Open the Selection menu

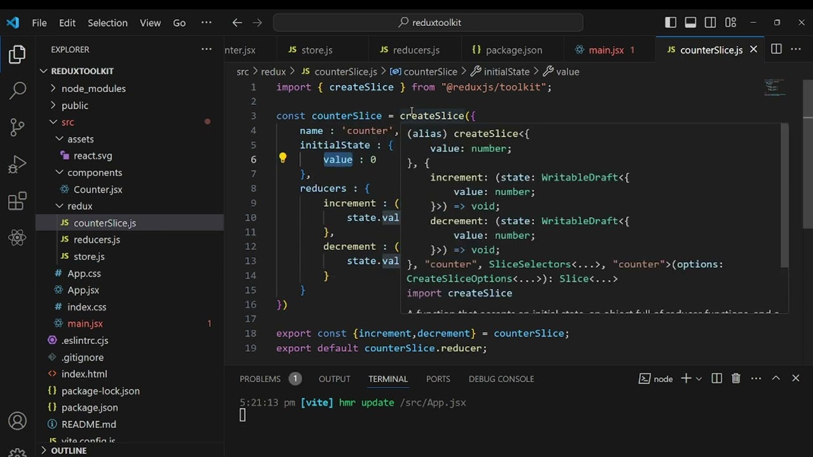click(x=107, y=22)
